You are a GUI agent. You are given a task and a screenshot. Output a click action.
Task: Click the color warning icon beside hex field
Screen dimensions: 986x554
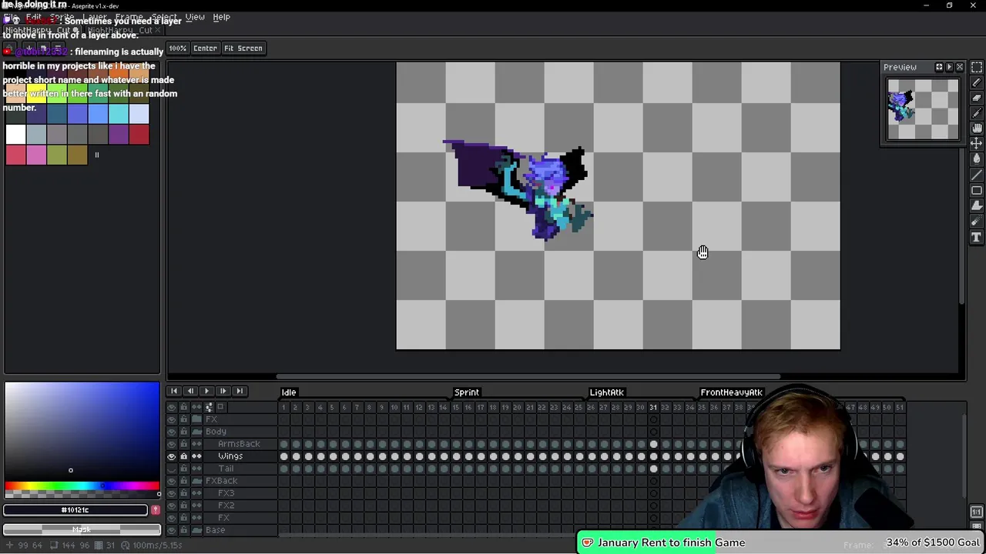pos(156,510)
